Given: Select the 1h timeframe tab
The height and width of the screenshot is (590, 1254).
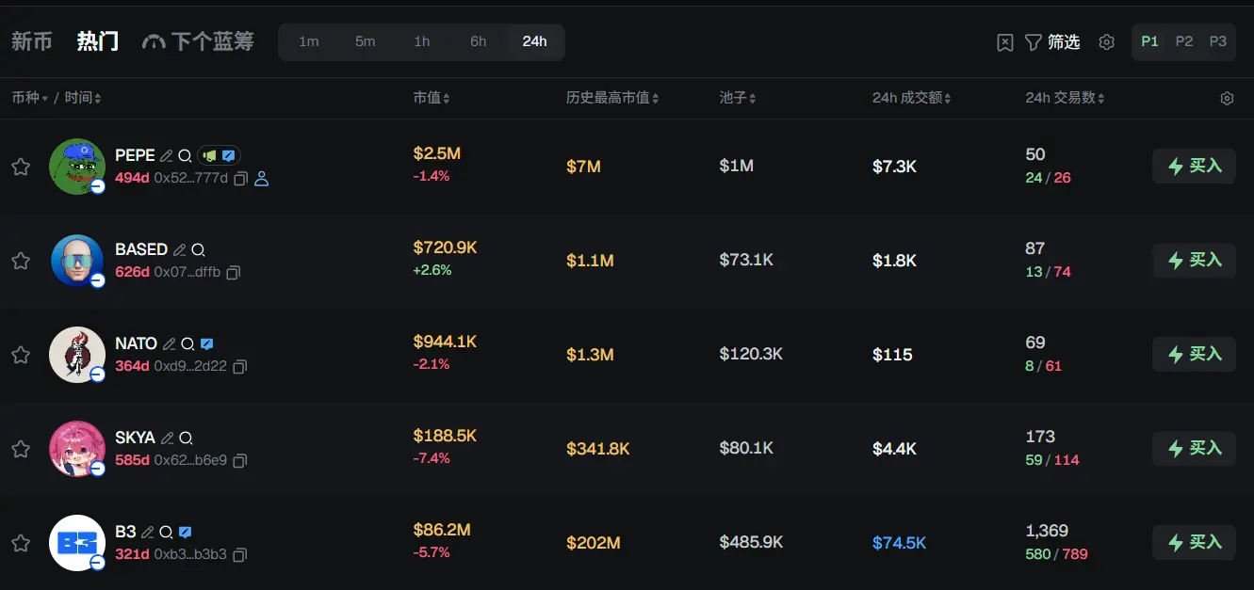Looking at the screenshot, I should tap(422, 41).
